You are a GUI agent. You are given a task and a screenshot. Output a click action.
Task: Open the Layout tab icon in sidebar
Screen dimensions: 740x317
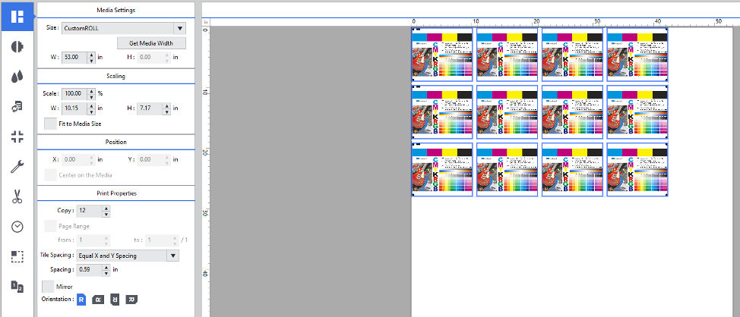point(17,15)
